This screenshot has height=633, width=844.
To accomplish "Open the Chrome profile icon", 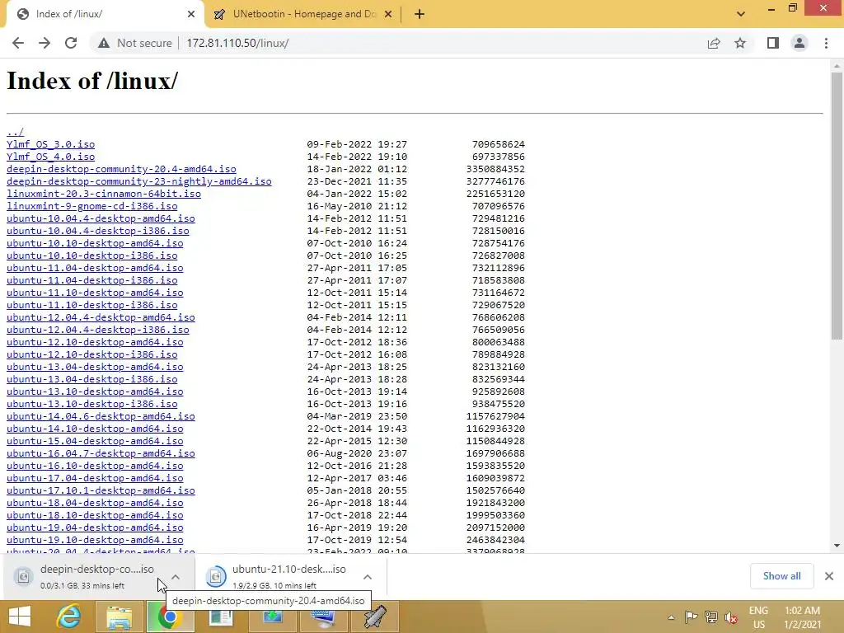I will tap(799, 43).
